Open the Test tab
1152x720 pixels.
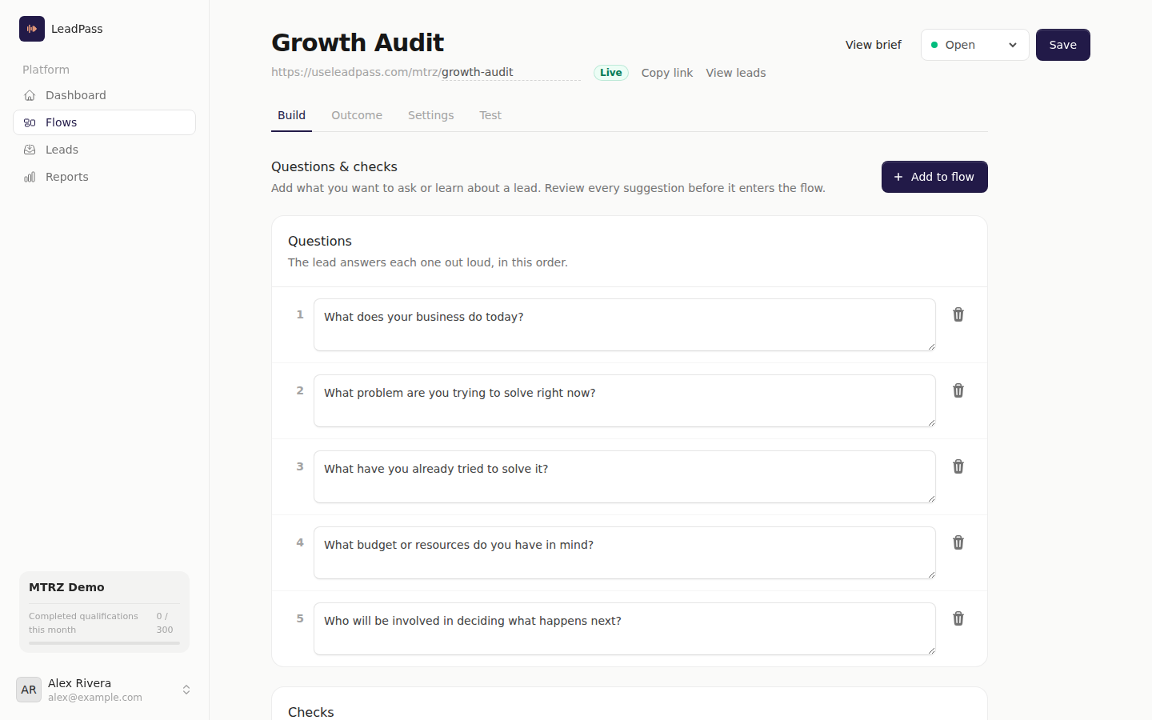coord(490,115)
